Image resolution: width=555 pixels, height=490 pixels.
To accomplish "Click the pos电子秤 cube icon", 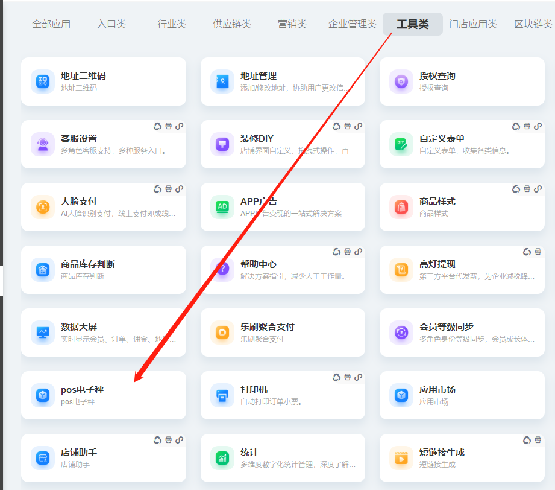I will [x=43, y=395].
